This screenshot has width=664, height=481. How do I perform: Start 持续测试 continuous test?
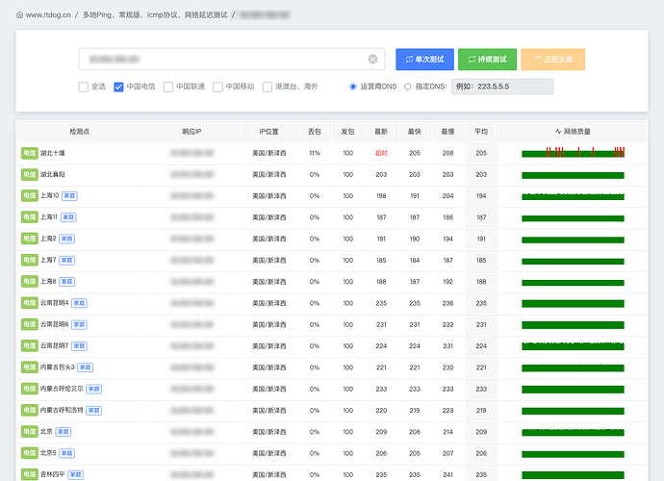(487, 60)
